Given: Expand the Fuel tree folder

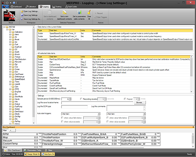Looking at the screenshot, I should [10, 45].
